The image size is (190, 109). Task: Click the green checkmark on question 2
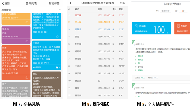point(133,85)
